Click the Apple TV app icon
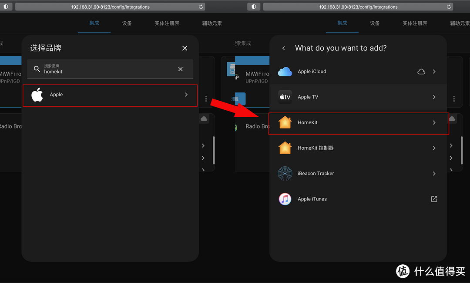Screen dimensions: 470x283 [x=285, y=97]
